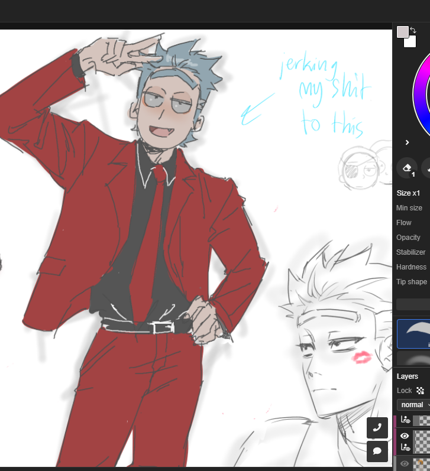Select the blue highlighted brush preset
Image resolution: width=430 pixels, height=471 pixels.
pyautogui.click(x=414, y=334)
